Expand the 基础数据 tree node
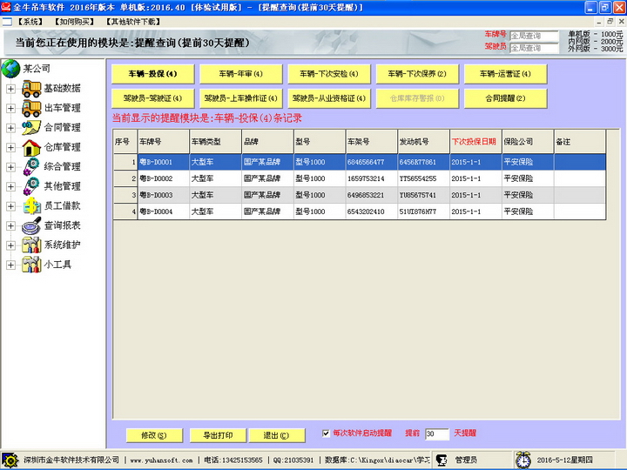The width and height of the screenshot is (627, 470). [x=10, y=89]
